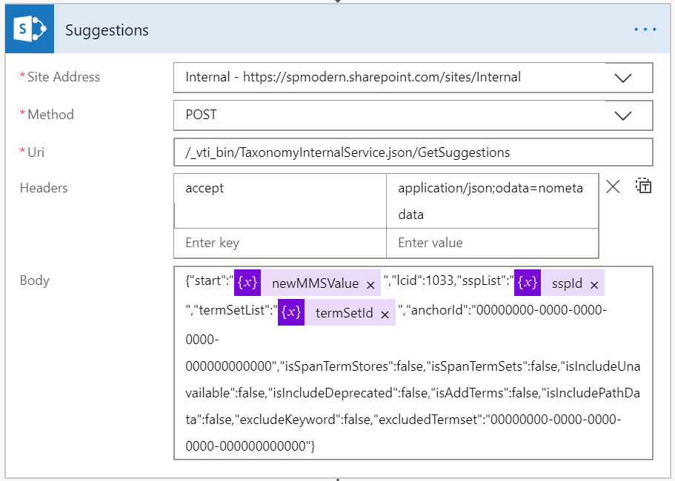Click the application/json header value field
Image resolution: width=675 pixels, height=481 pixels.
coord(493,201)
